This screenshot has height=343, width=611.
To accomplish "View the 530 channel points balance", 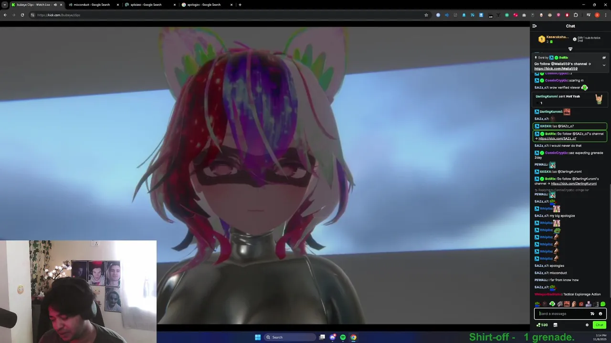I will [542, 325].
